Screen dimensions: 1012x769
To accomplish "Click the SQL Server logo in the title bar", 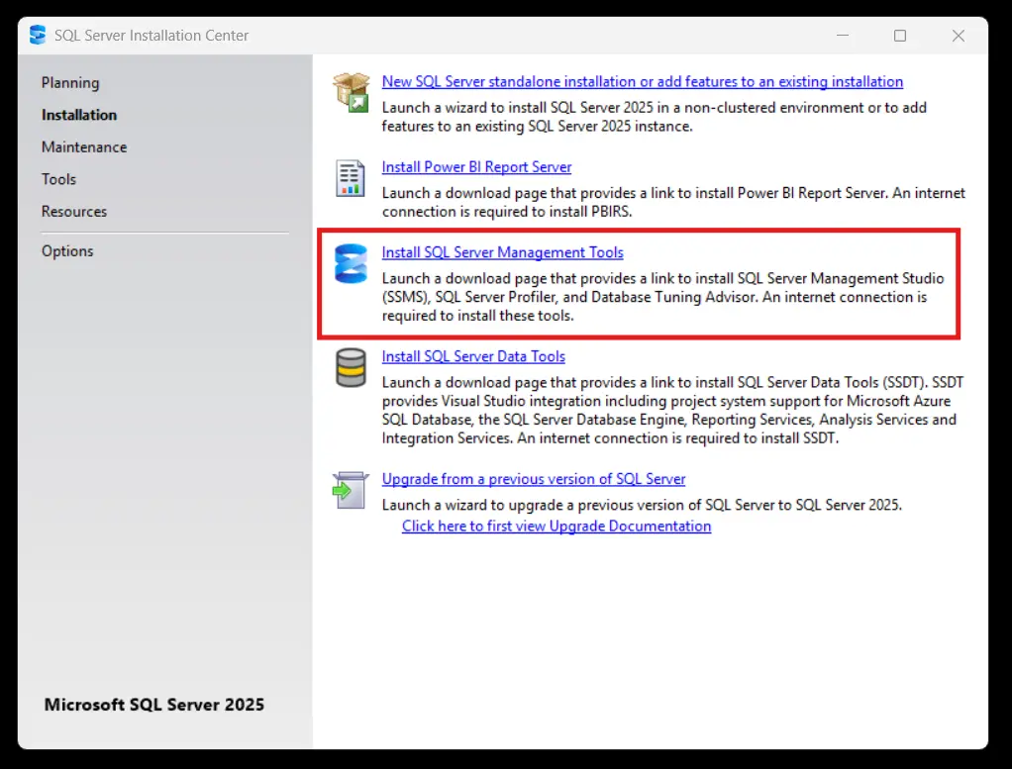I will (x=37, y=35).
